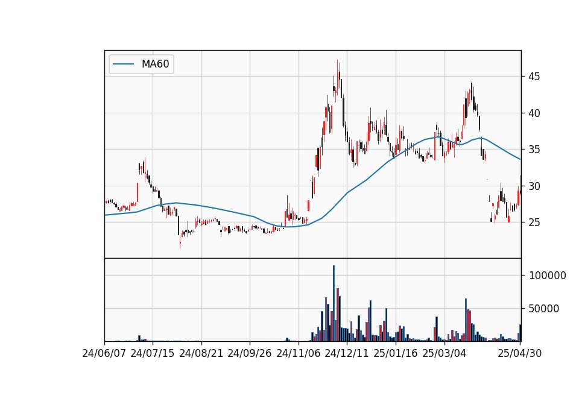This screenshot has width=579, height=416.
Task: Click the 25/04/30 date label
Action: 520,353
